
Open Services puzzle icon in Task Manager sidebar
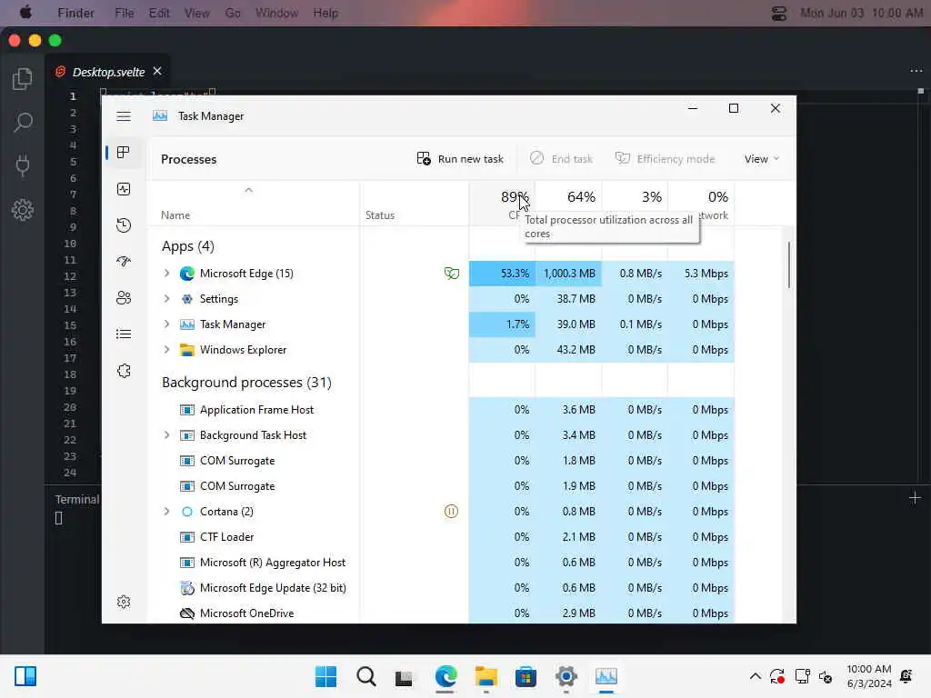[x=124, y=371]
